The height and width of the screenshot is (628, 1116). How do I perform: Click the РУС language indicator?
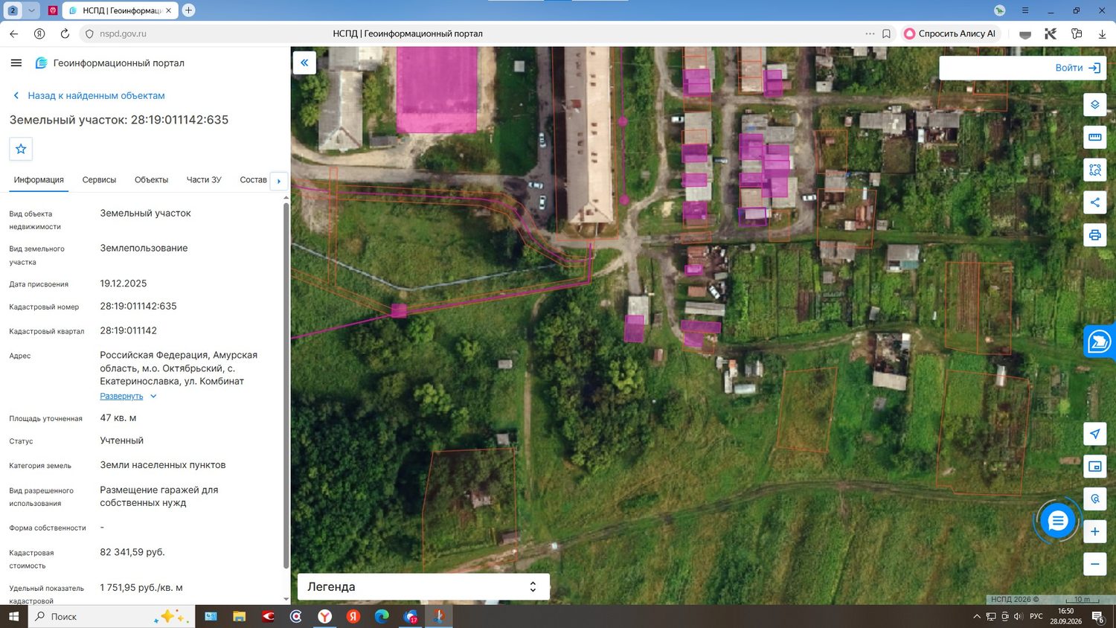(x=1036, y=617)
